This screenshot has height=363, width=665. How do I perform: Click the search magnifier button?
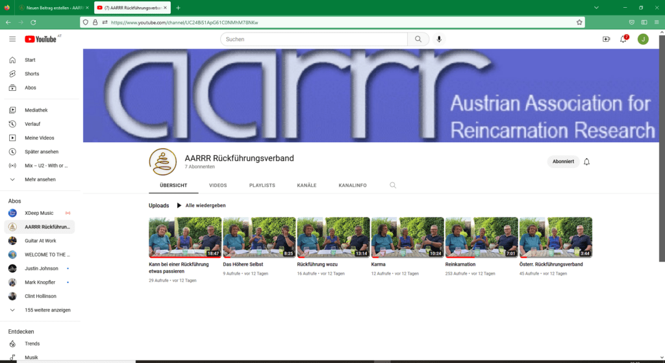pyautogui.click(x=418, y=39)
